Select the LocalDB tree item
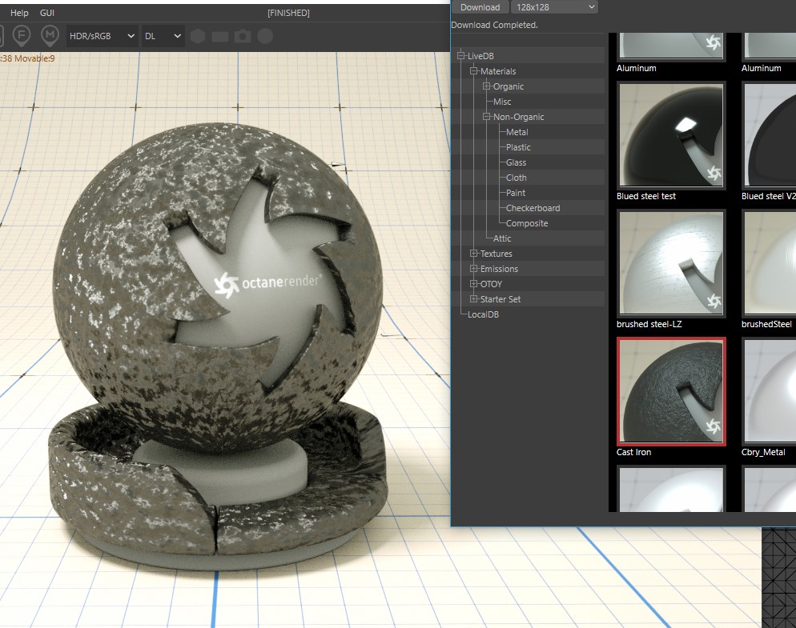The width and height of the screenshot is (796, 628). click(484, 314)
